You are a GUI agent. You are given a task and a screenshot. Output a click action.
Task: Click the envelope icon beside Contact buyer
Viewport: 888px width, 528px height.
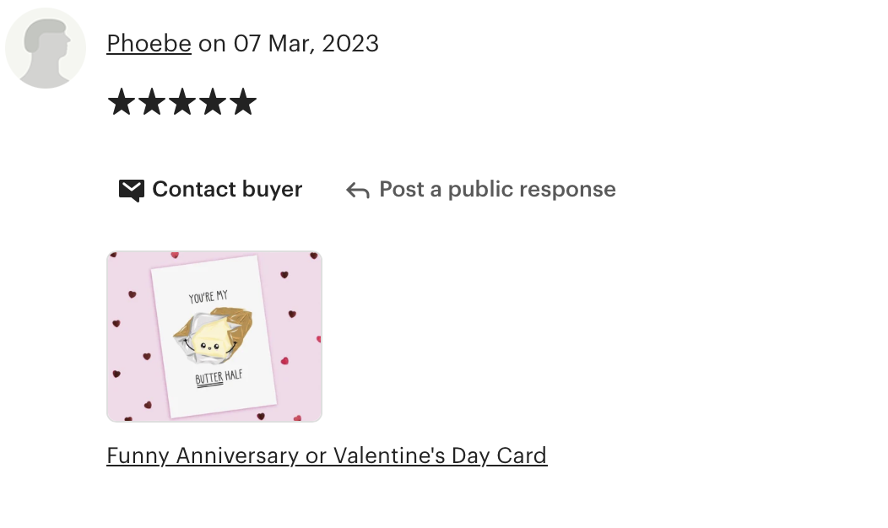tap(132, 190)
